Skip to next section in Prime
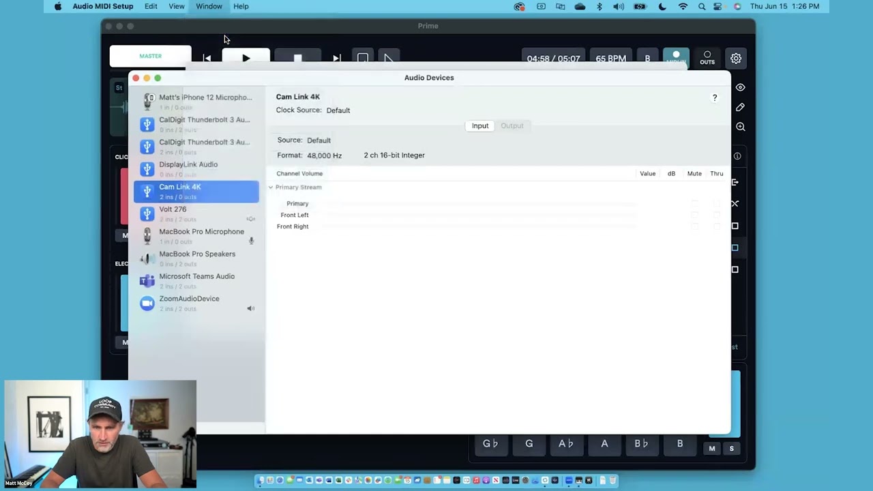 tap(336, 58)
